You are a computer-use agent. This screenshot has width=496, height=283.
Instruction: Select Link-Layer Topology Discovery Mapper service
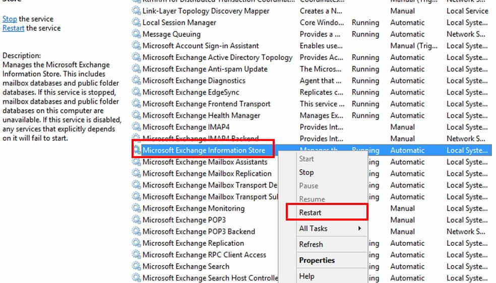click(x=206, y=11)
